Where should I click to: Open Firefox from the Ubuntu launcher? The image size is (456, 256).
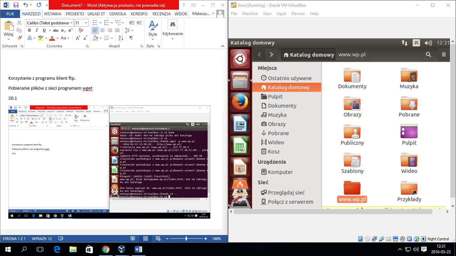point(240,102)
